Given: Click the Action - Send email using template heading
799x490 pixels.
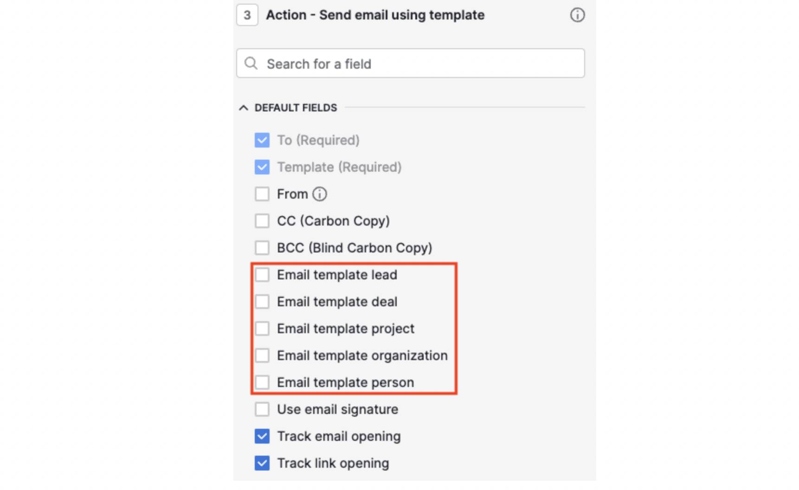Looking at the screenshot, I should pos(375,15).
